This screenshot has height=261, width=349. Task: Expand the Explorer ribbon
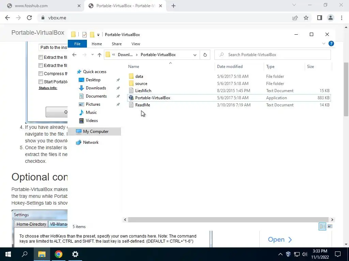coord(324,44)
